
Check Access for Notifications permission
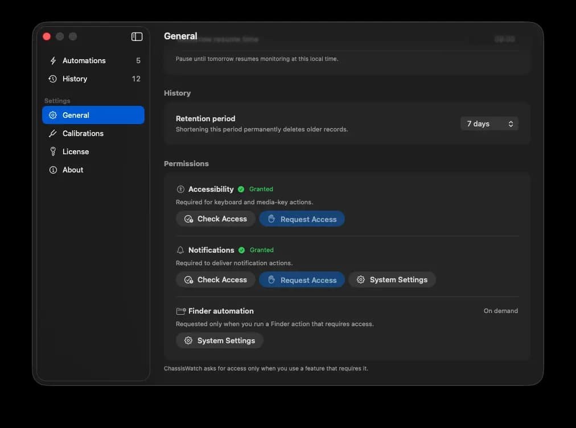click(216, 280)
